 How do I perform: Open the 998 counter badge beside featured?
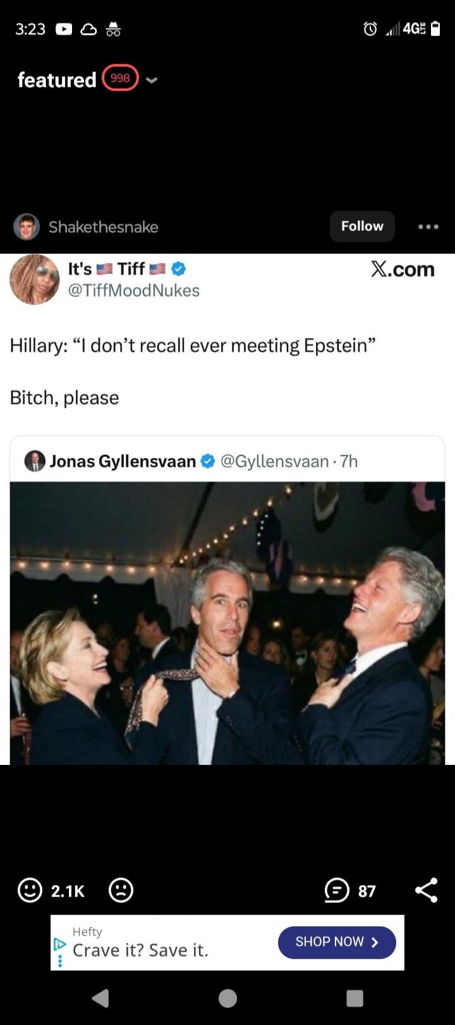(119, 78)
